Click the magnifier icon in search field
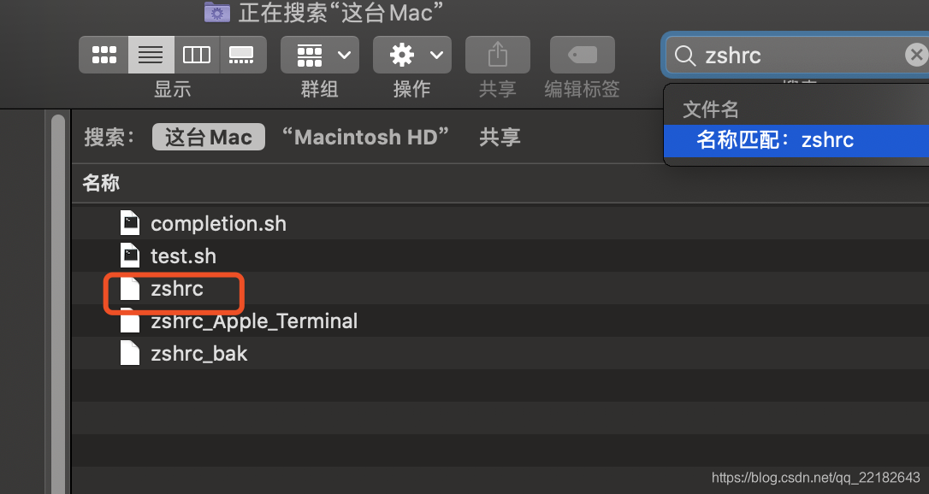This screenshot has height=494, width=929. (685, 56)
